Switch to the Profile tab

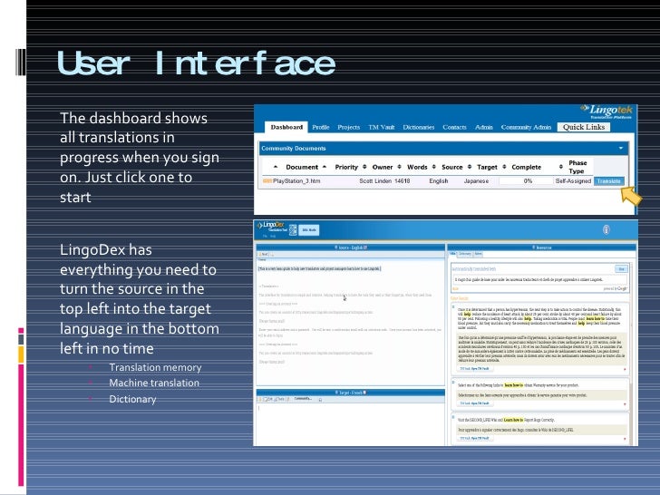(321, 127)
